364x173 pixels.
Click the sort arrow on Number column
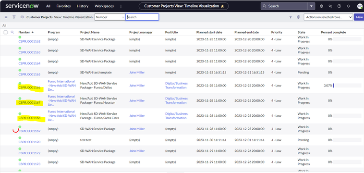(33, 32)
